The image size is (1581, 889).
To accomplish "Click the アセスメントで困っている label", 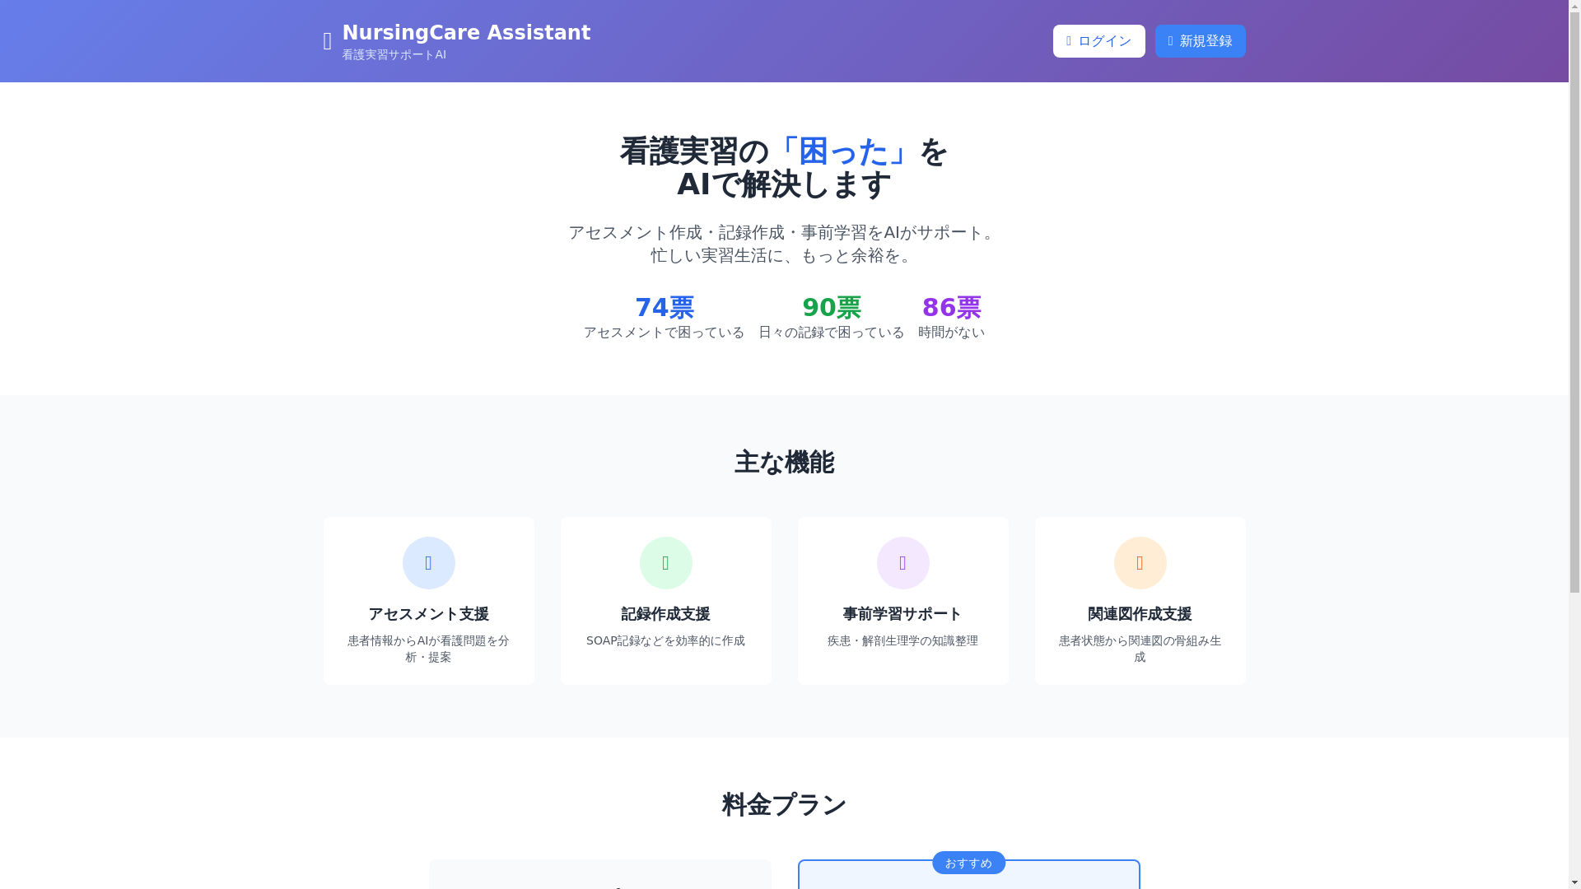I will point(665,333).
